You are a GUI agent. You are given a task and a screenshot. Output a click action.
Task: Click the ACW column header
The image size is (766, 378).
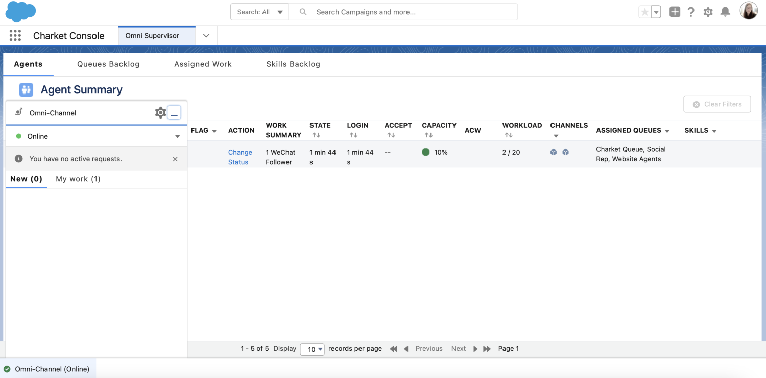coord(473,130)
